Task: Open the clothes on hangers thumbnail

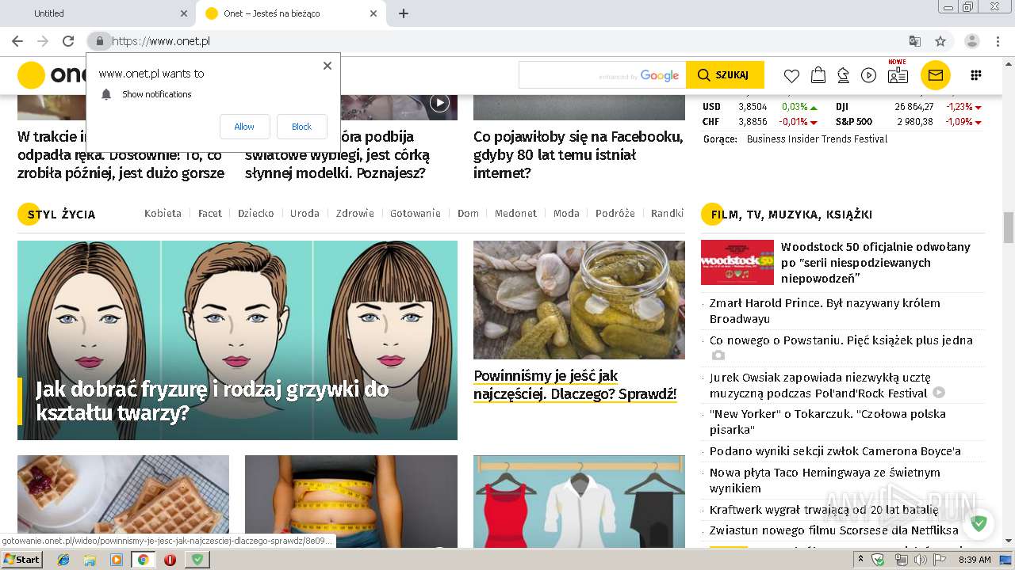Action: coord(579,500)
